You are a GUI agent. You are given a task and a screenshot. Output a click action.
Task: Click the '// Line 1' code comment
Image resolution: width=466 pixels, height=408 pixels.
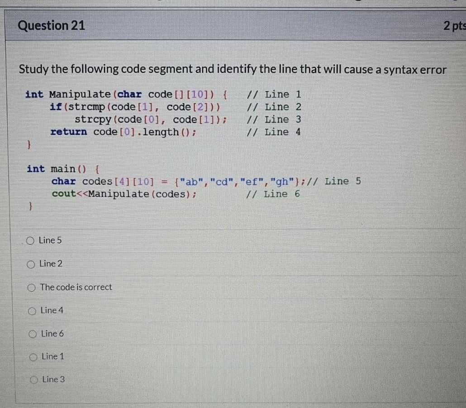pos(274,95)
